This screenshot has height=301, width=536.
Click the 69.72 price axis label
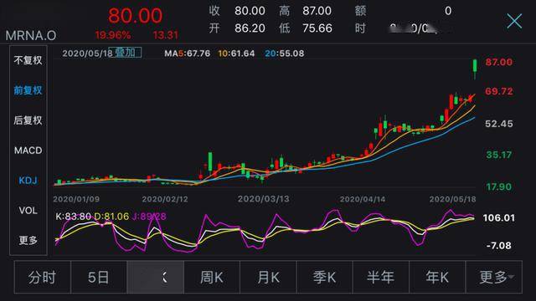(499, 91)
